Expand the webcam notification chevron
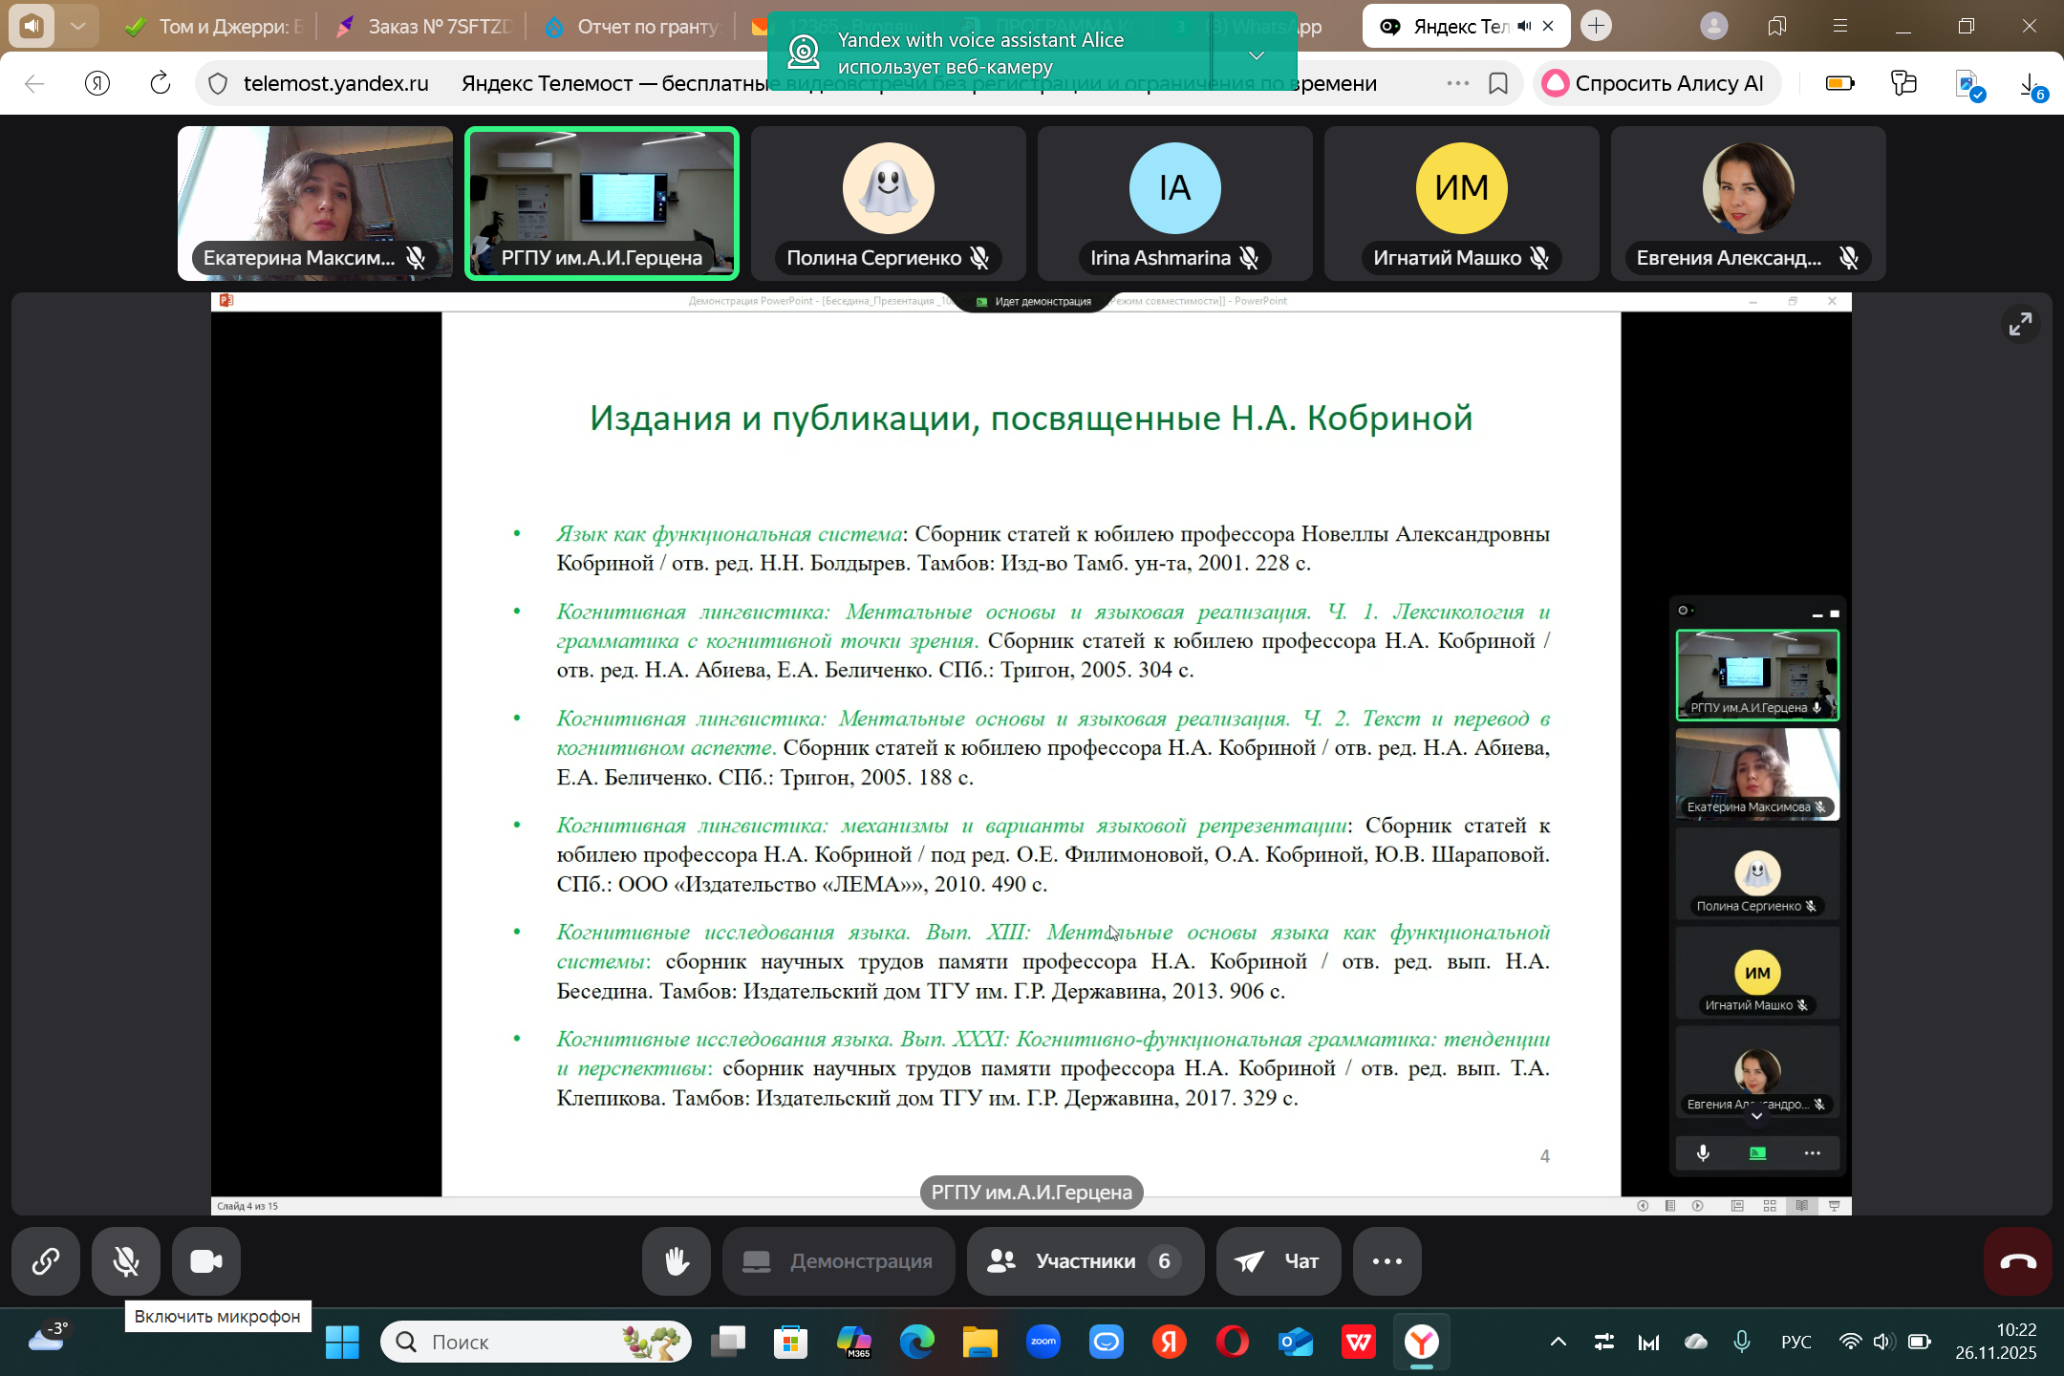 [x=1257, y=55]
